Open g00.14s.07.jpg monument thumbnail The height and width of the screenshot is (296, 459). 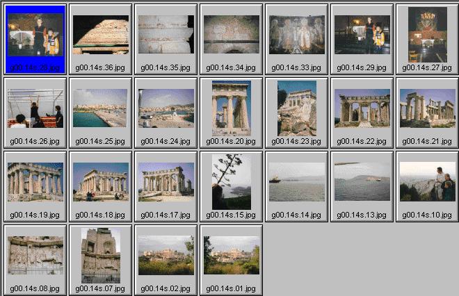100,255
